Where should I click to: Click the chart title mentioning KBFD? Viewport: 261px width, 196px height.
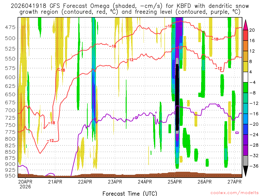(x=130, y=9)
